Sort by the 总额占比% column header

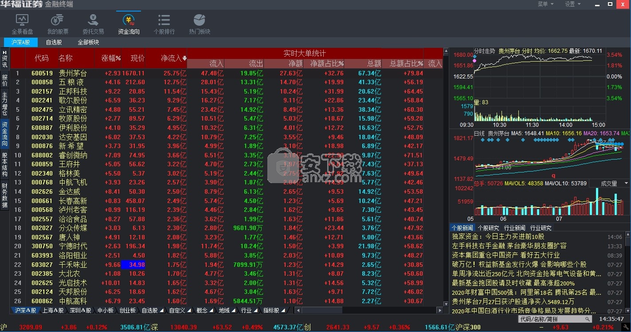point(406,64)
